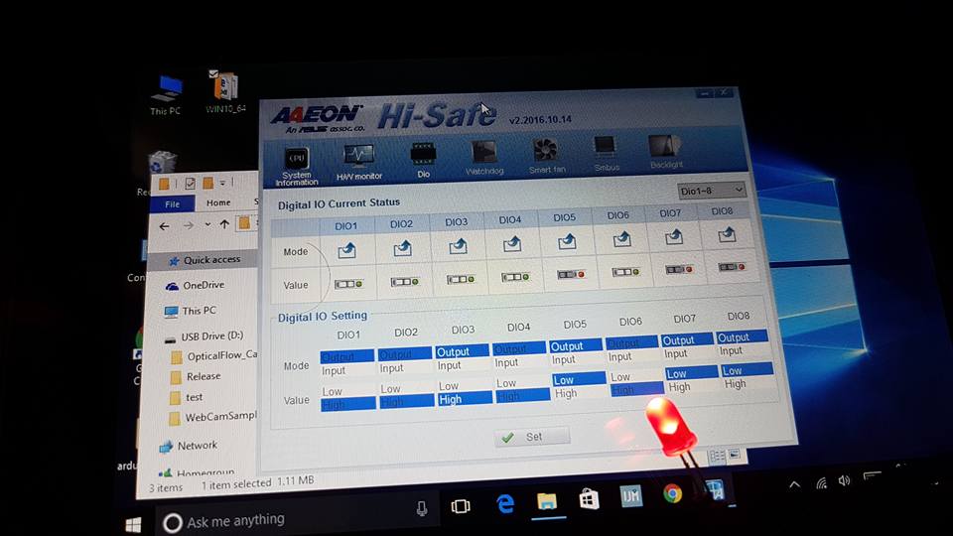The height and width of the screenshot is (536, 953).
Task: Click the DIO4 mode status icon
Action: (512, 243)
